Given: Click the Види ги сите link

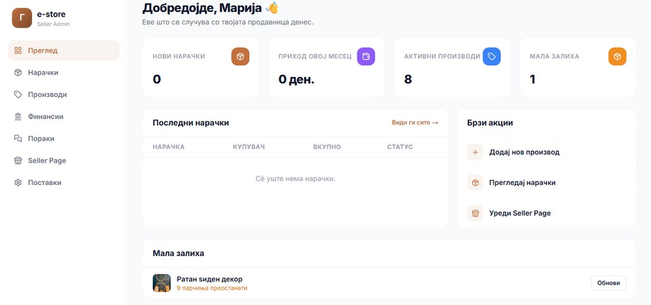Looking at the screenshot, I should pyautogui.click(x=415, y=123).
